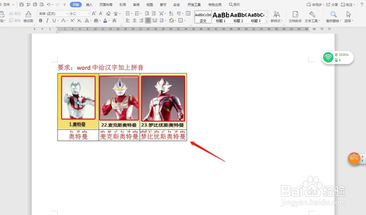Clear formatting with the eraser icon

tap(108, 14)
